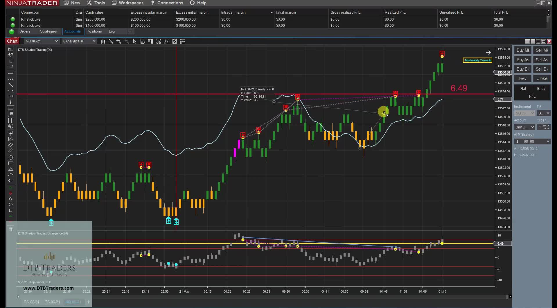
Task: Click the Buy Mkt button
Action: (x=522, y=50)
